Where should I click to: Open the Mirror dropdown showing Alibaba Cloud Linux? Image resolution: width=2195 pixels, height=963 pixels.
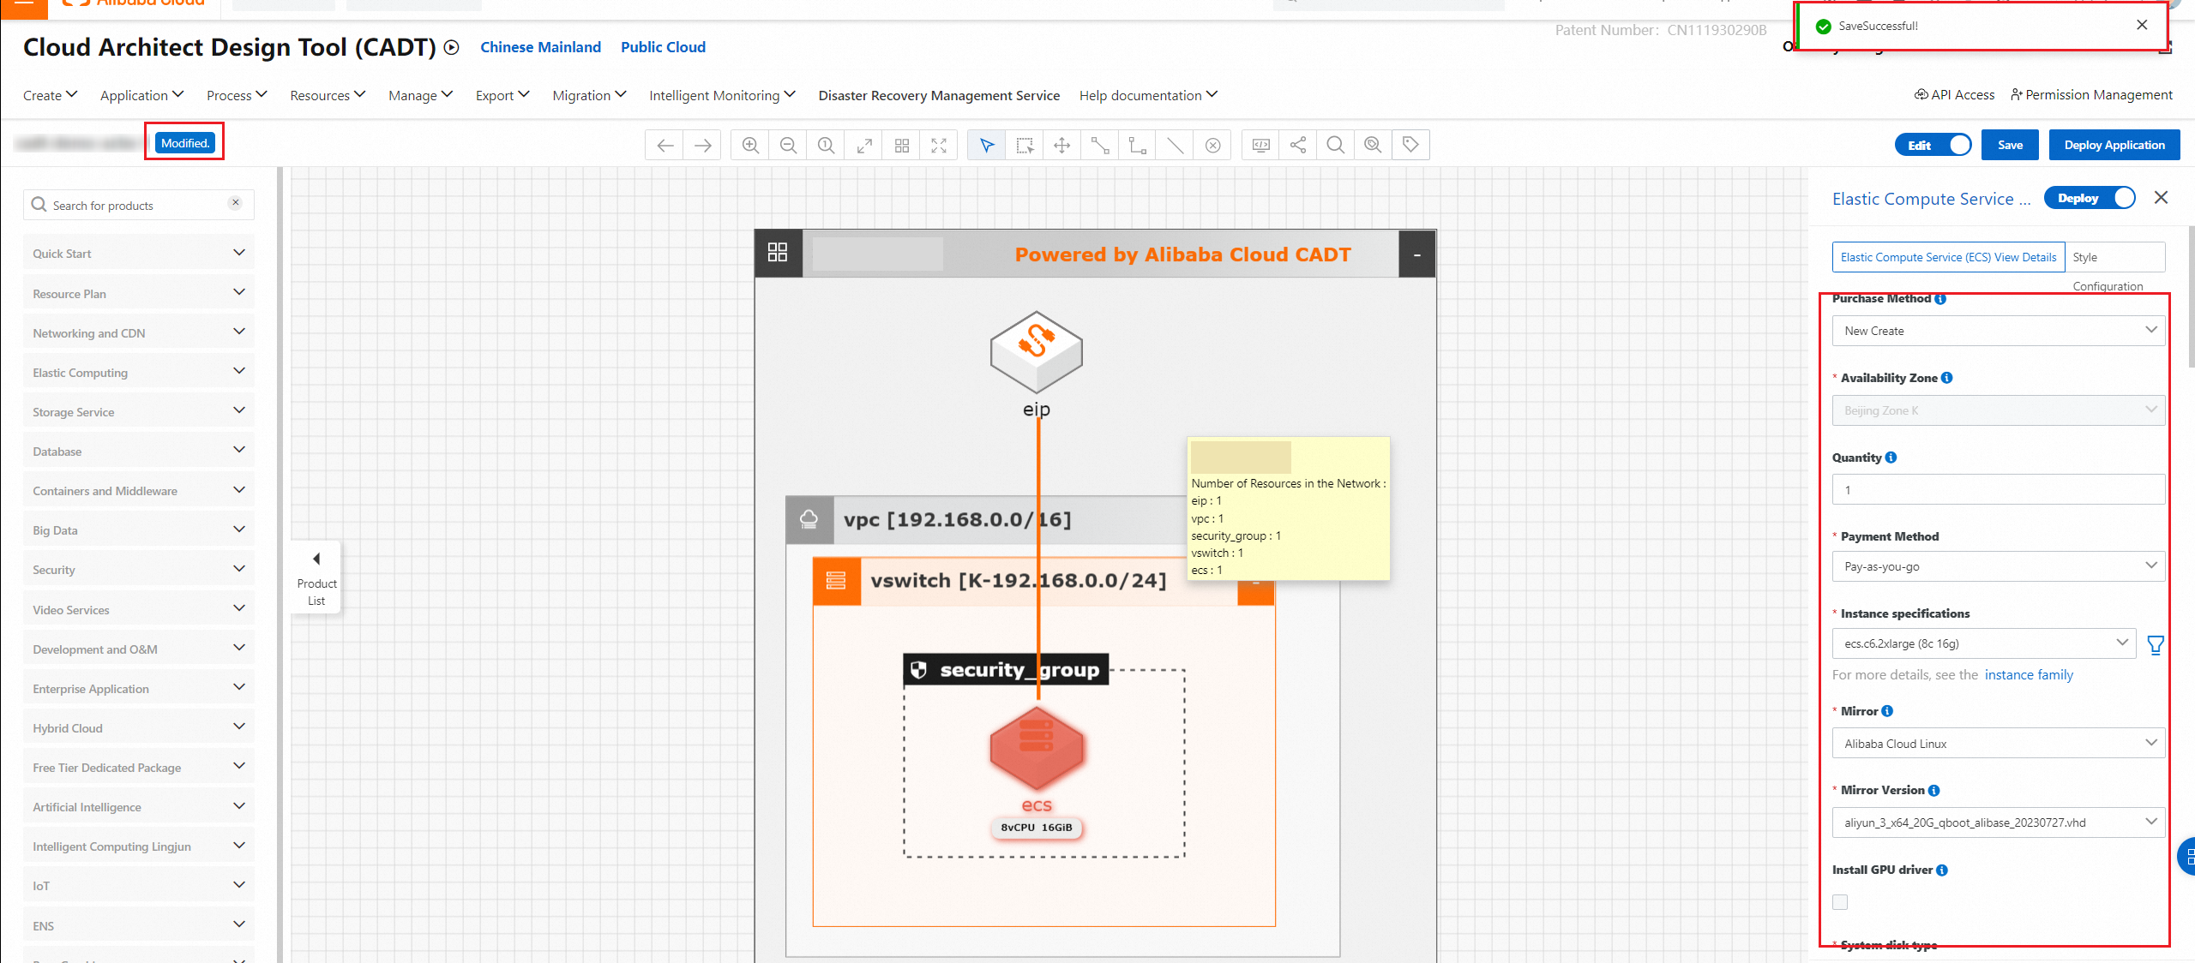click(x=1998, y=744)
